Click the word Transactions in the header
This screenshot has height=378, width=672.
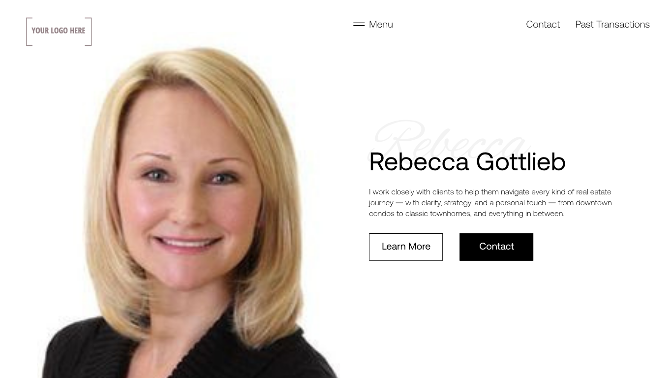(x=623, y=24)
